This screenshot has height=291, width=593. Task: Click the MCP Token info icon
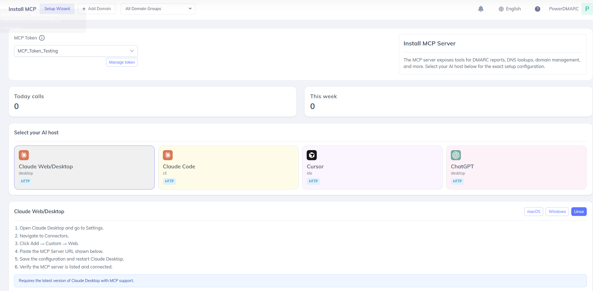[42, 38]
